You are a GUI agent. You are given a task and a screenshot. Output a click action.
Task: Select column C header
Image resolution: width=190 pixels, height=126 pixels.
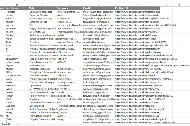pyautogui.click(x=42, y=5)
